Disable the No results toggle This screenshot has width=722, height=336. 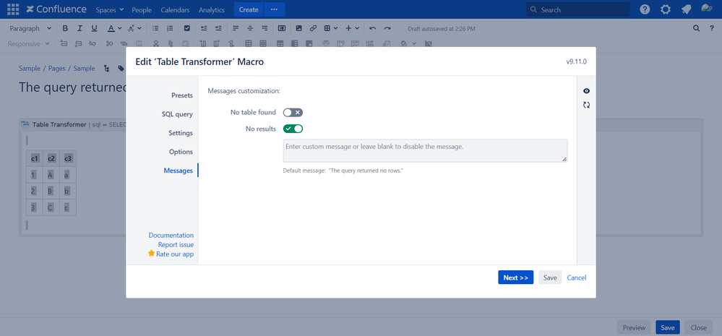click(293, 129)
